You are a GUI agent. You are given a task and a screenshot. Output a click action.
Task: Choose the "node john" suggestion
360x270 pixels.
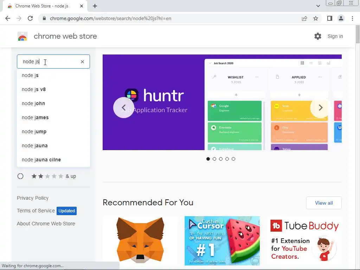53,103
